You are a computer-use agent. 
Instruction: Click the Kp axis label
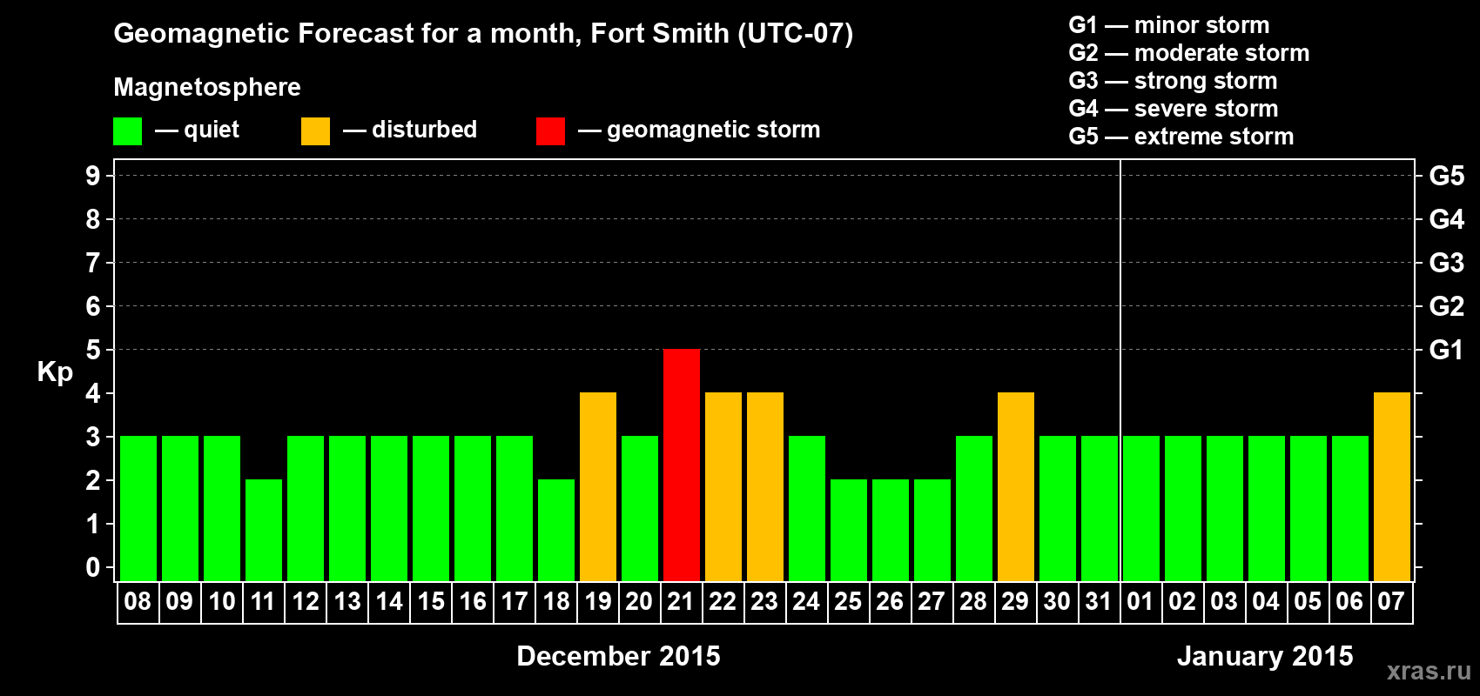click(x=55, y=372)
